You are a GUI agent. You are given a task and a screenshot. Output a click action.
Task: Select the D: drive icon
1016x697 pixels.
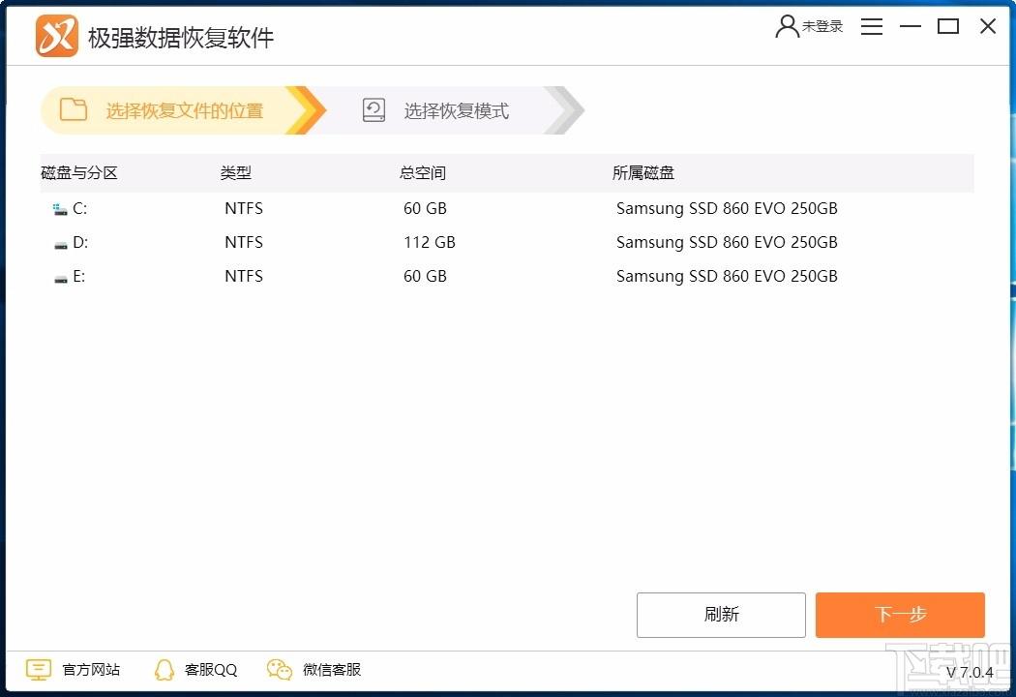click(x=61, y=245)
